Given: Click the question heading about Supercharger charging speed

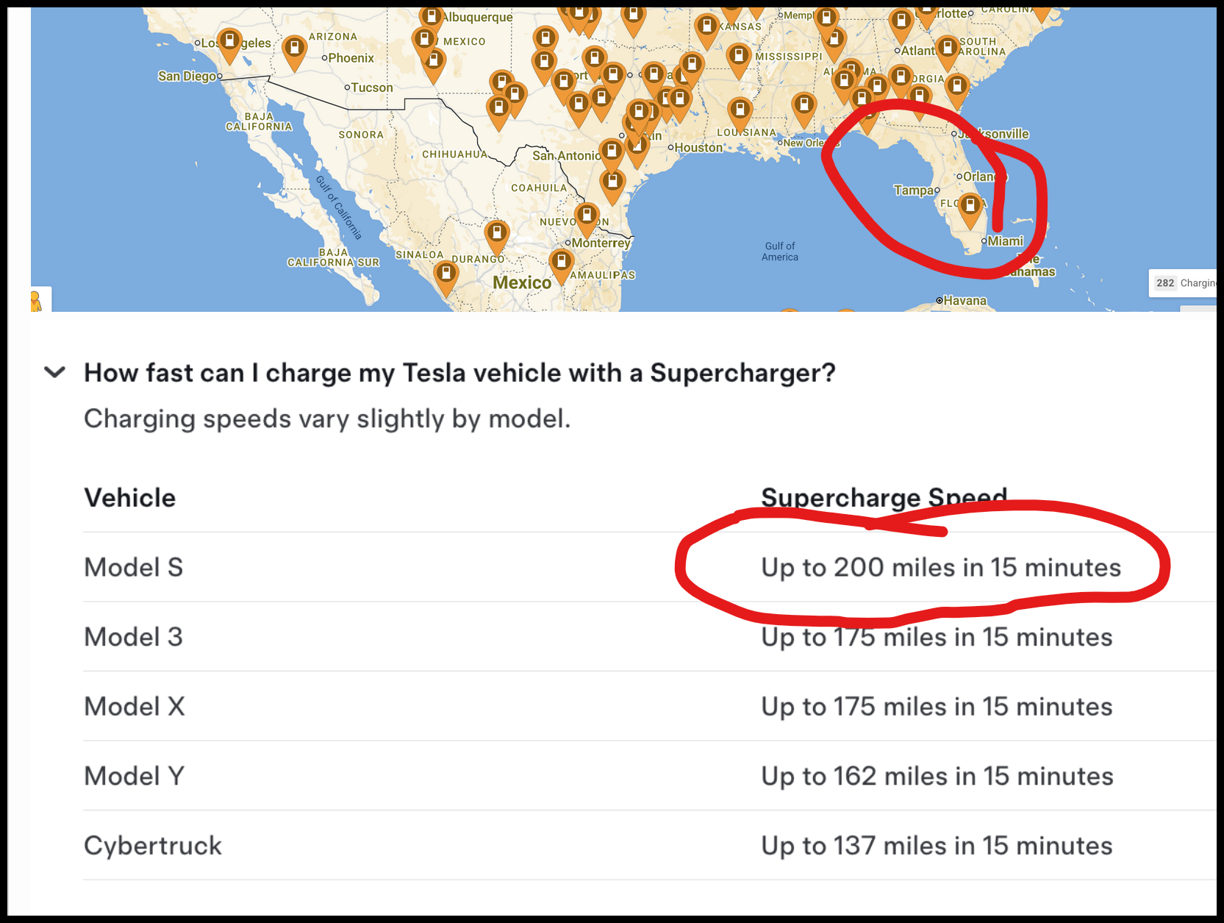Looking at the screenshot, I should pyautogui.click(x=459, y=373).
